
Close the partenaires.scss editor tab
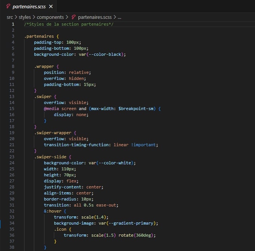[x=51, y=7]
